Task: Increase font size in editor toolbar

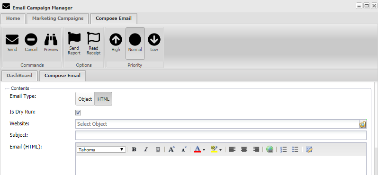Action: point(171,149)
